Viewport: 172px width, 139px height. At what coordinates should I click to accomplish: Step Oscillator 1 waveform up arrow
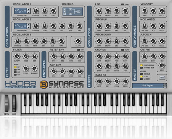29,10
